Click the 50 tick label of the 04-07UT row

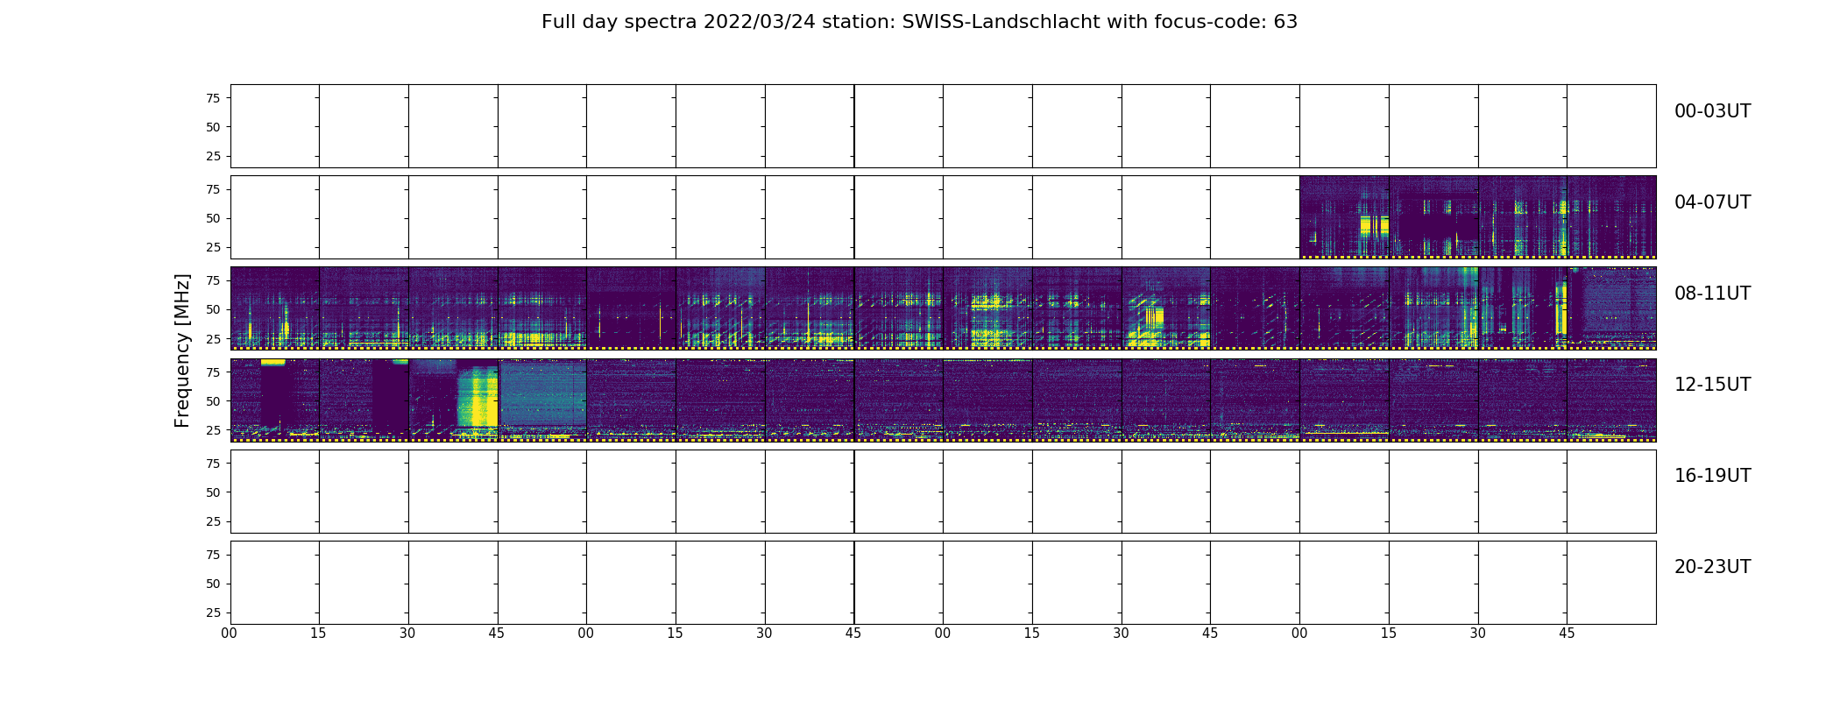pyautogui.click(x=213, y=218)
